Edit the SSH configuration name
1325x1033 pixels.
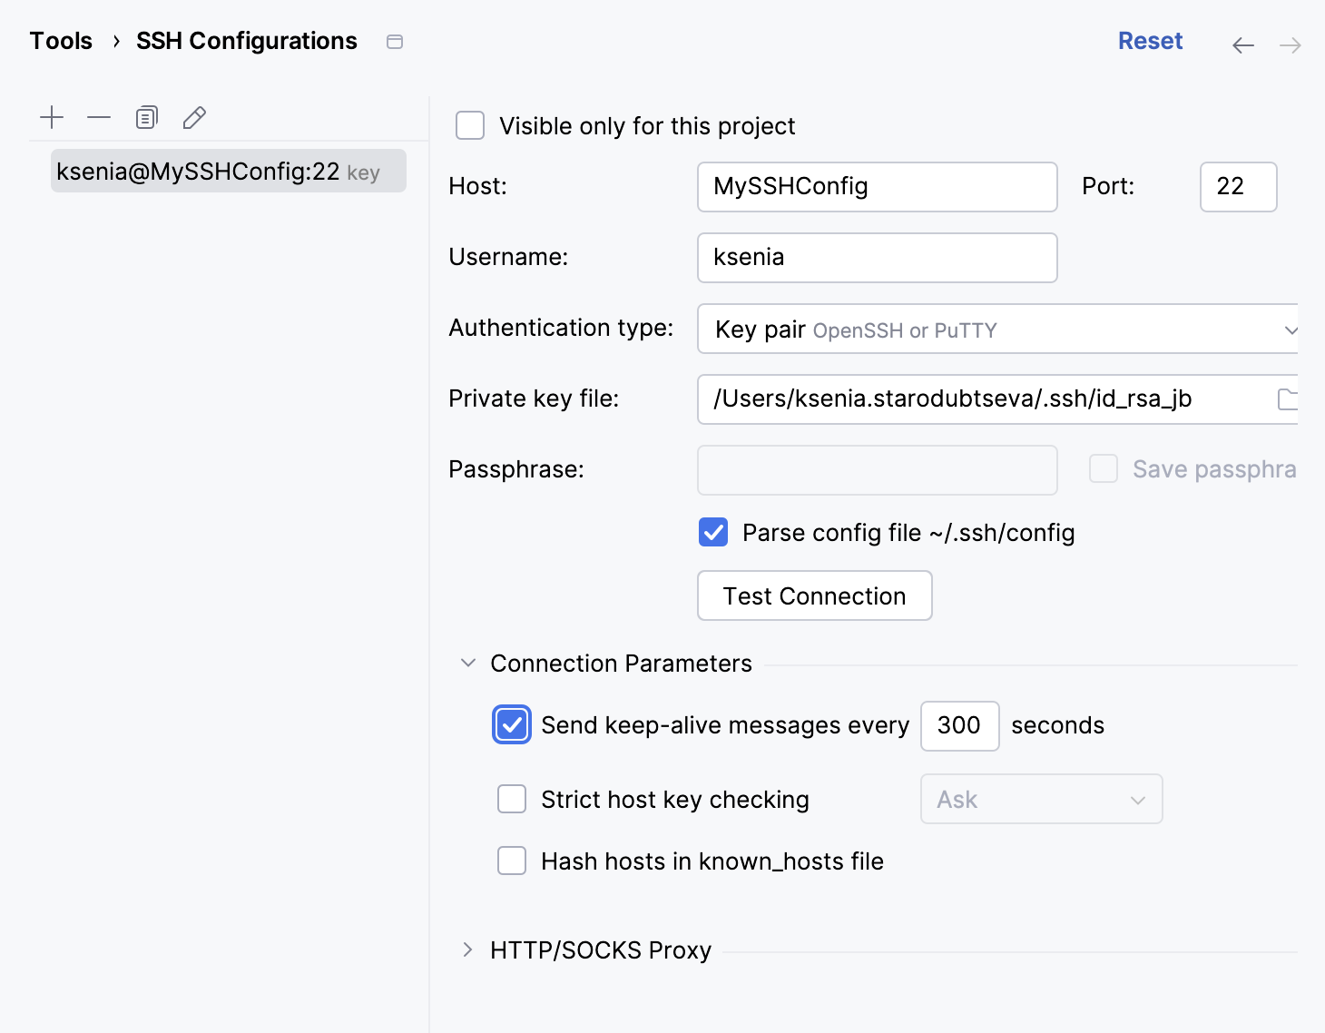tap(193, 117)
